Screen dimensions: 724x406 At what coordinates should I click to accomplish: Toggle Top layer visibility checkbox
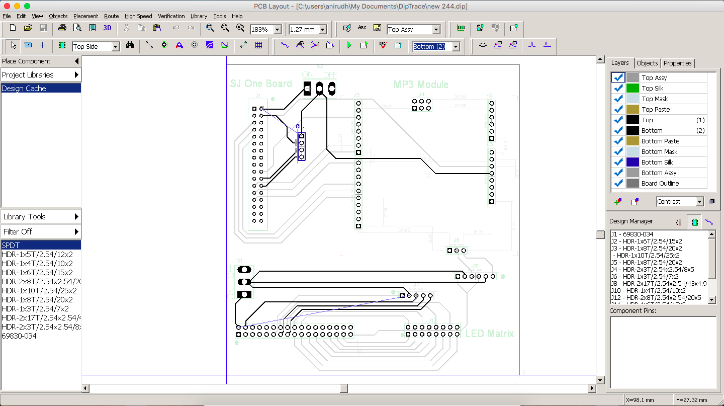(618, 120)
